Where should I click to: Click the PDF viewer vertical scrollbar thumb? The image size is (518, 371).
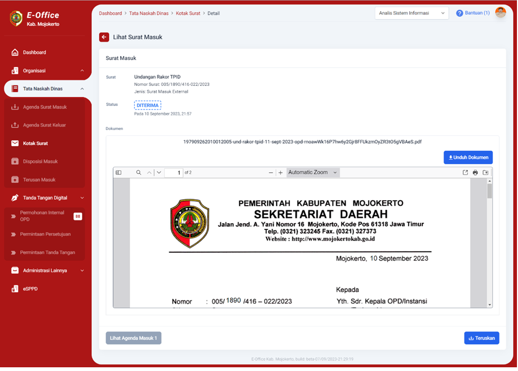tap(489, 191)
